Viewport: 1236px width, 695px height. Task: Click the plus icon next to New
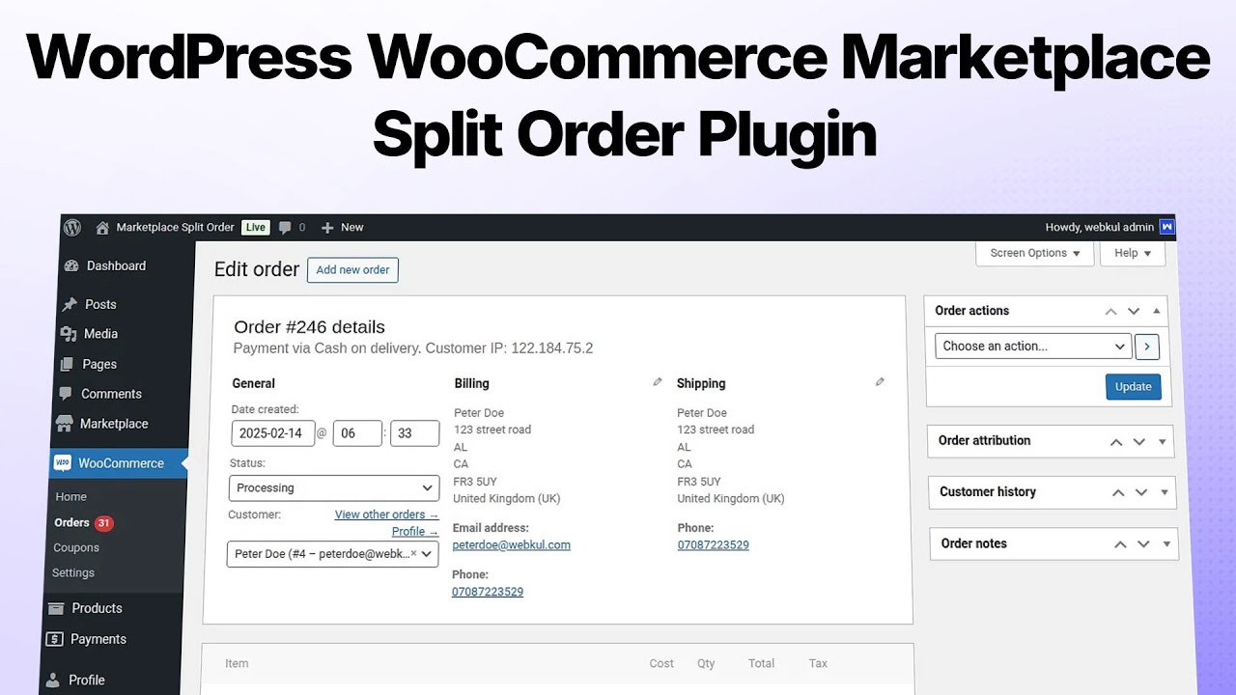coord(327,228)
